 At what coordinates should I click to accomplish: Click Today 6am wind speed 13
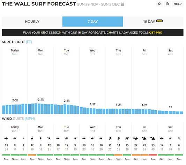pyautogui.click(x=6, y=145)
